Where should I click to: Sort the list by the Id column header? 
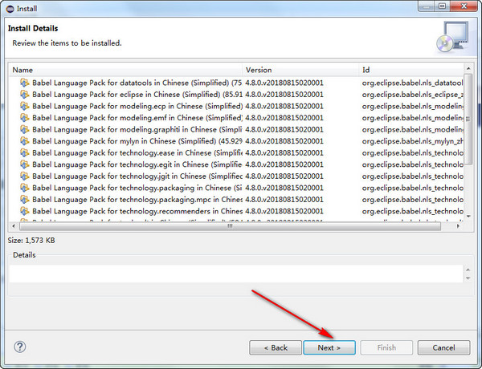pyautogui.click(x=411, y=70)
